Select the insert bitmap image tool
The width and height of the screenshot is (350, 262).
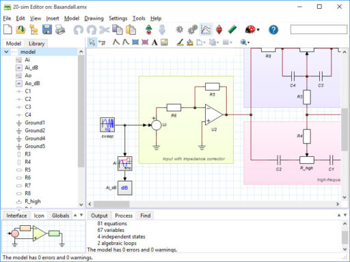(164, 42)
